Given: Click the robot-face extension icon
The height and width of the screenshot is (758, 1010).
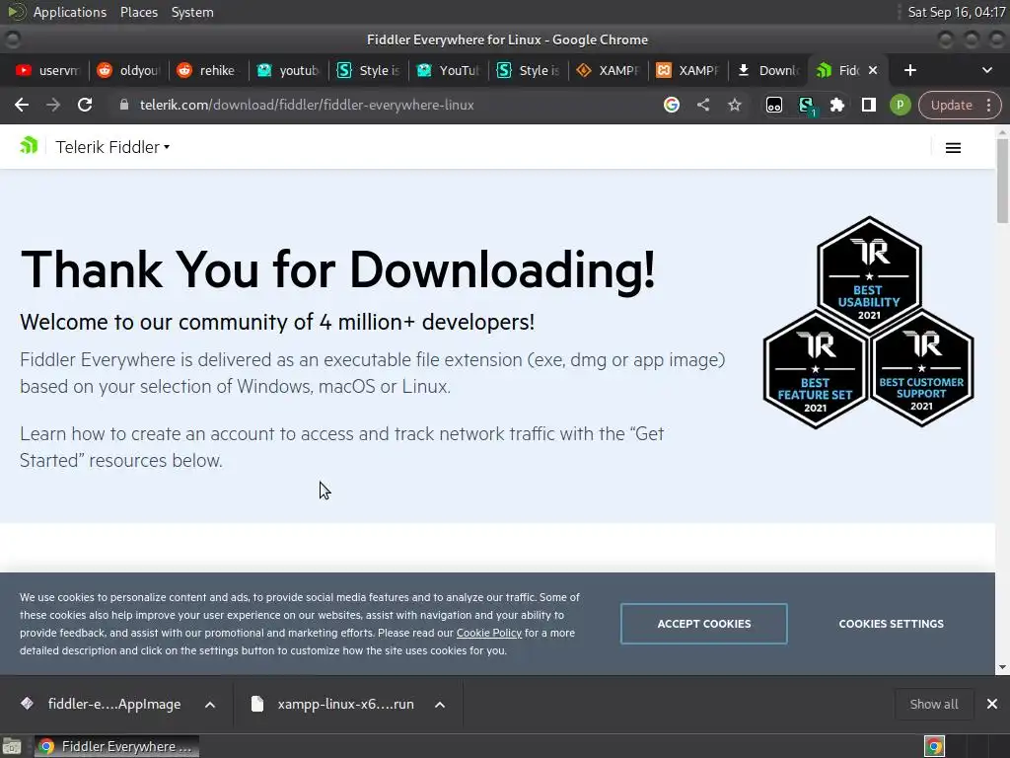Looking at the screenshot, I should pos(773,105).
